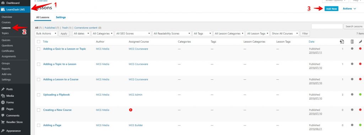Open the All Categories dropdown
The width and height of the screenshot is (364, 135).
point(103,34)
